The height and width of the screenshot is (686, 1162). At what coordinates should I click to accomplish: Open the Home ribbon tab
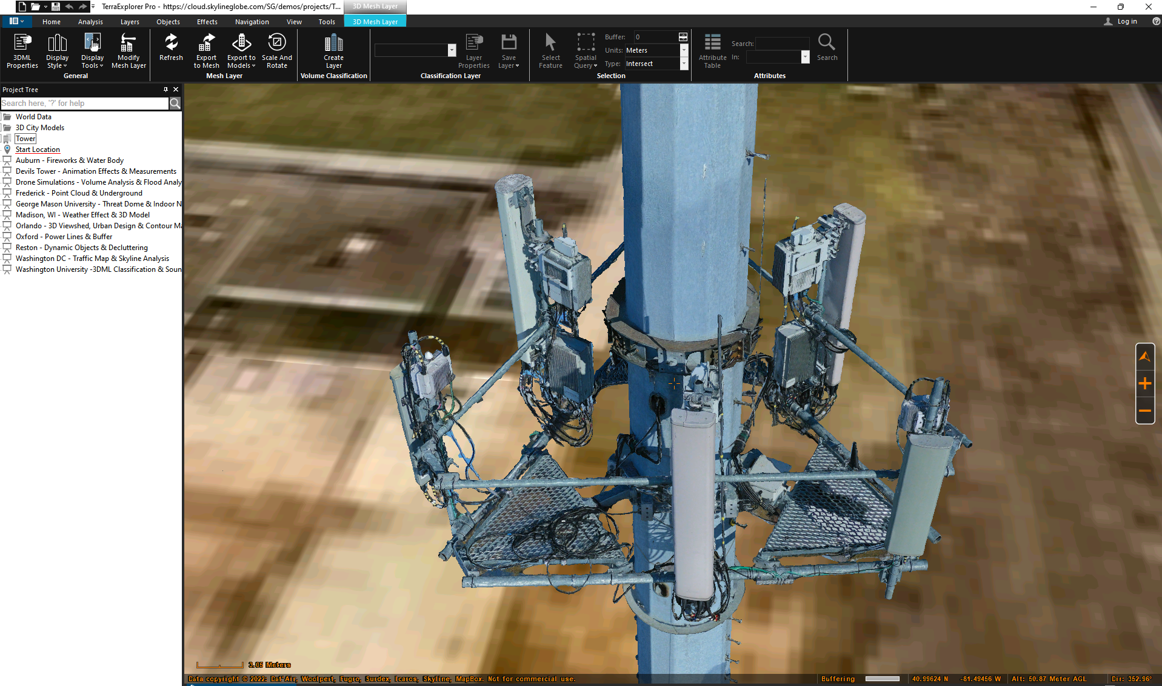(x=52, y=22)
